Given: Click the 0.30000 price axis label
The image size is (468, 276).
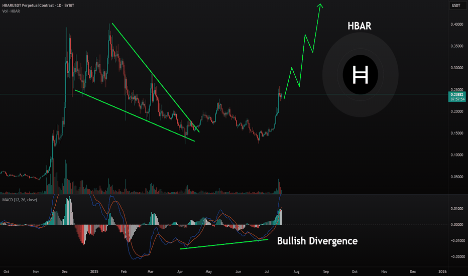Looking at the screenshot, I should (x=457, y=68).
